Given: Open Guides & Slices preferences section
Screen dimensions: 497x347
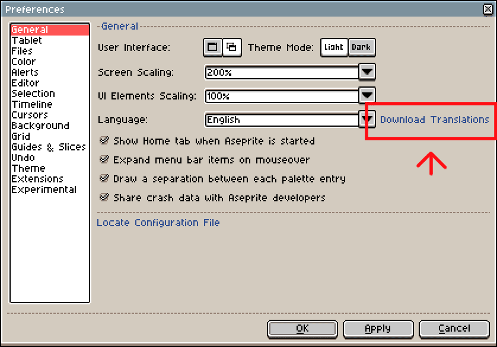Looking at the screenshot, I should [50, 147].
